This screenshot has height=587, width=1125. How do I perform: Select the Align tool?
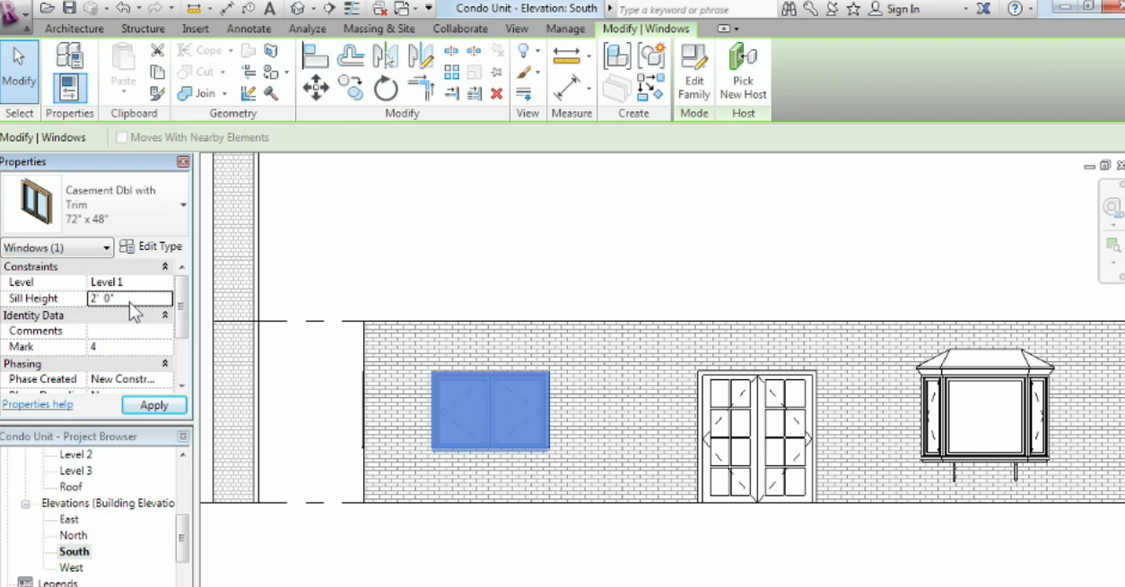(x=315, y=56)
